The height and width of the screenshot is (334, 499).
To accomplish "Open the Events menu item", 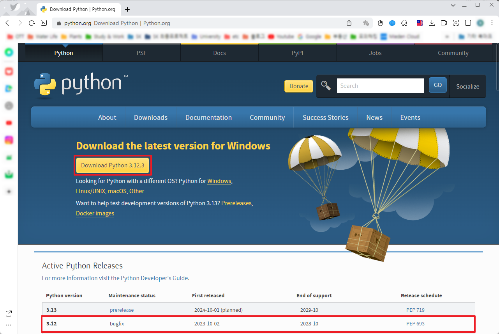I will tap(410, 117).
